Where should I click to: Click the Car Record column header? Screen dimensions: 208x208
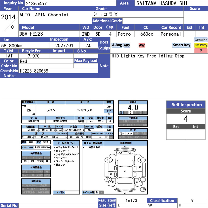[x=171, y=27]
